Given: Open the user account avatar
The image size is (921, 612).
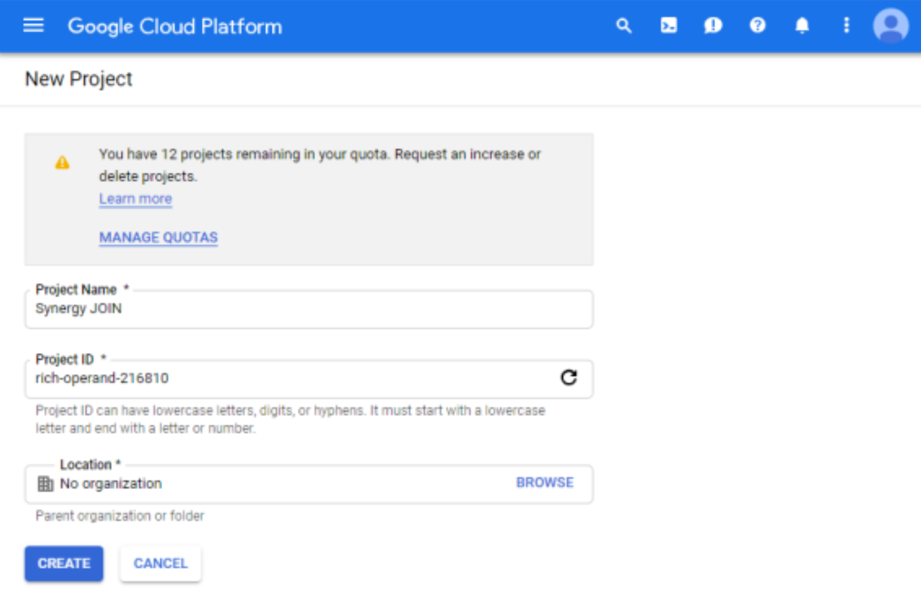Looking at the screenshot, I should coord(891,25).
